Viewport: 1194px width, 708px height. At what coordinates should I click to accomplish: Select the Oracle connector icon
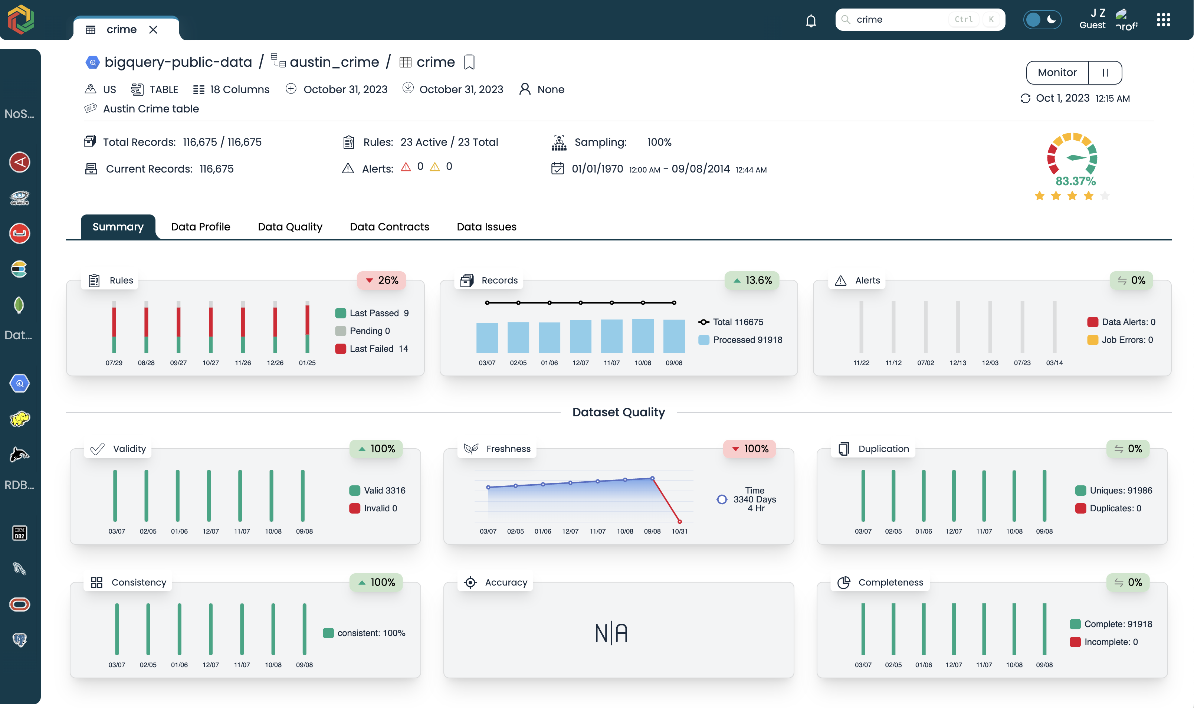20,604
